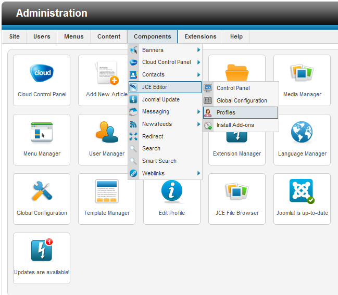Open the Users menu
Image resolution: width=338 pixels, height=295 pixels.
coord(42,36)
